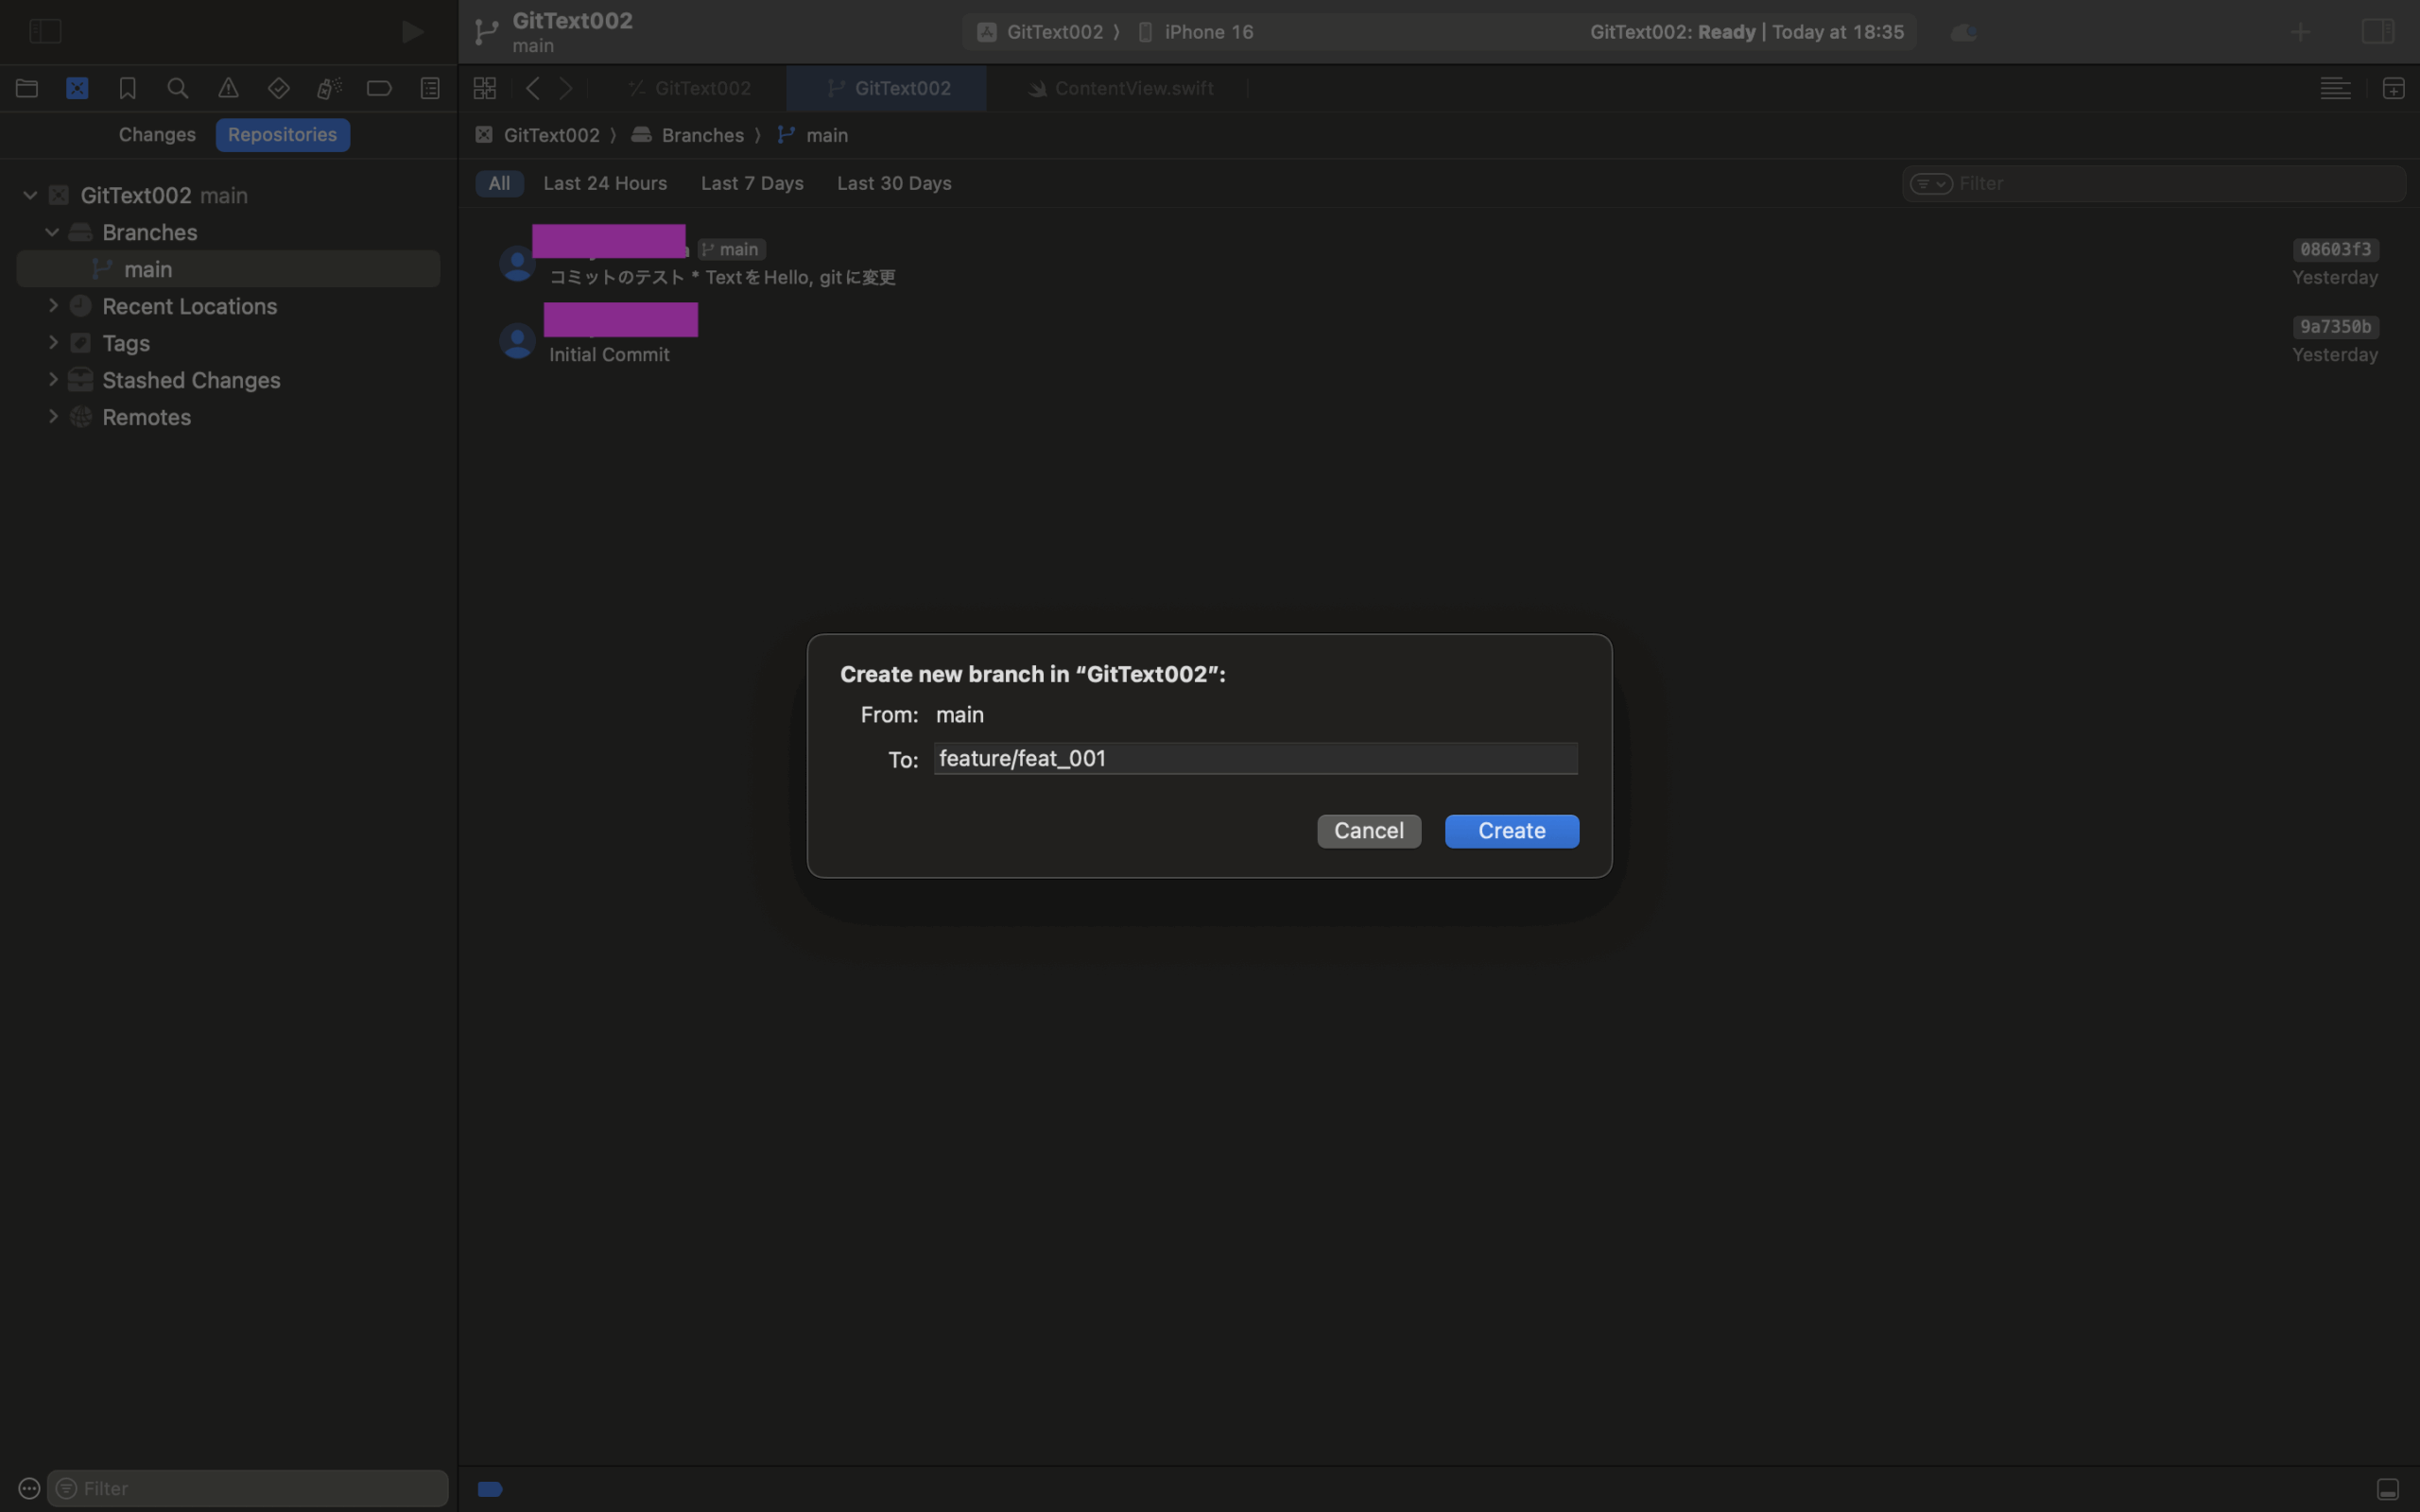Open the Find navigator magnifier icon
Viewport: 2420px width, 1512px height.
tap(178, 88)
